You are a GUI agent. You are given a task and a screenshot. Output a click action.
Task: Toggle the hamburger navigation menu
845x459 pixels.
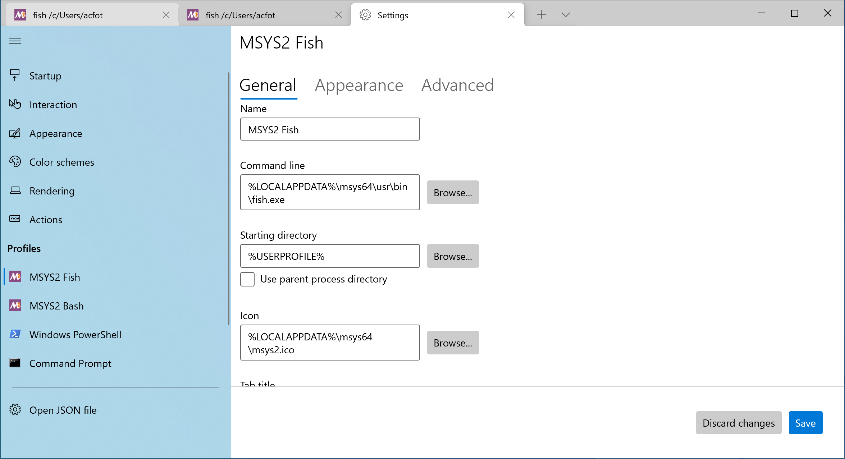15,41
